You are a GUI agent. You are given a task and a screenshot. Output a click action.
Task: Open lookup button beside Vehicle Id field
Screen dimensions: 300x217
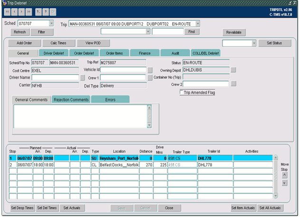click(x=150, y=70)
